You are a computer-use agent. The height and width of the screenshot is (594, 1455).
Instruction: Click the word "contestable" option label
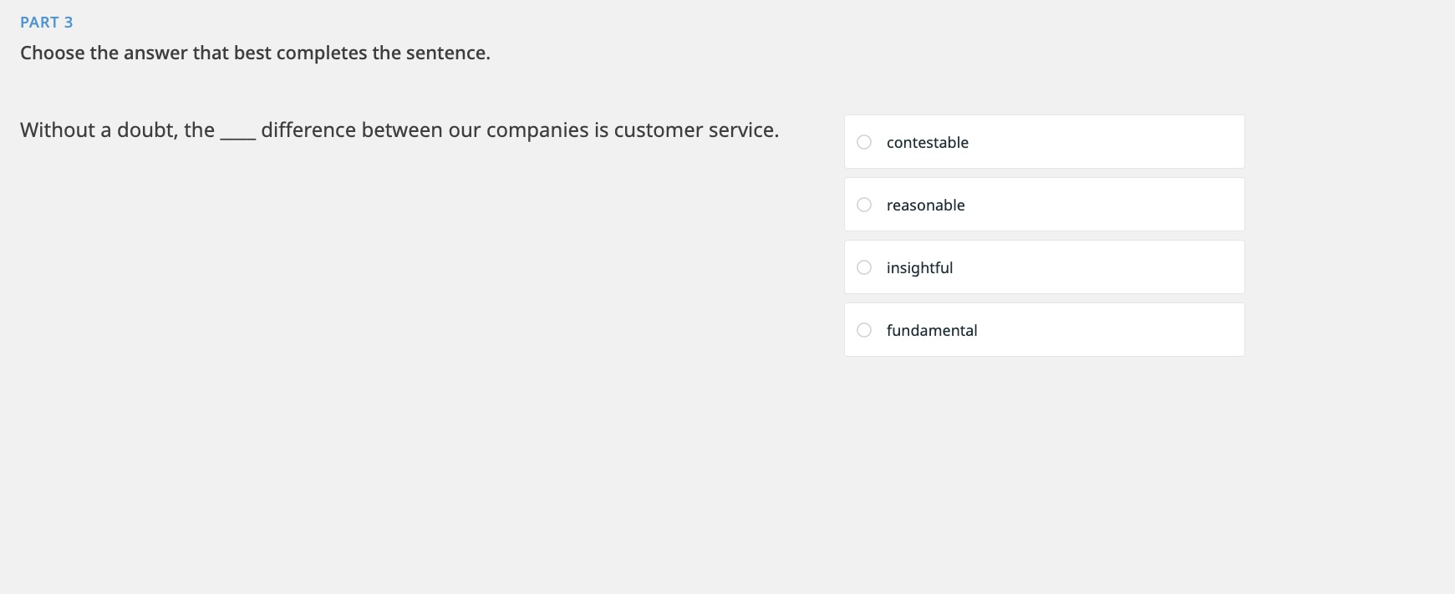click(927, 143)
